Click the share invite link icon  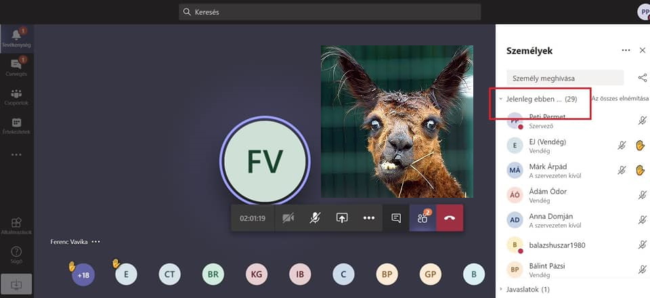click(642, 77)
